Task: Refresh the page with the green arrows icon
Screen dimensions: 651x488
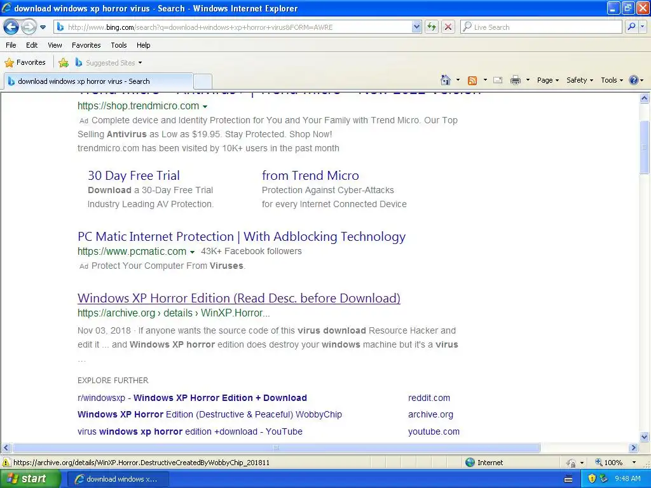Action: [x=432, y=27]
